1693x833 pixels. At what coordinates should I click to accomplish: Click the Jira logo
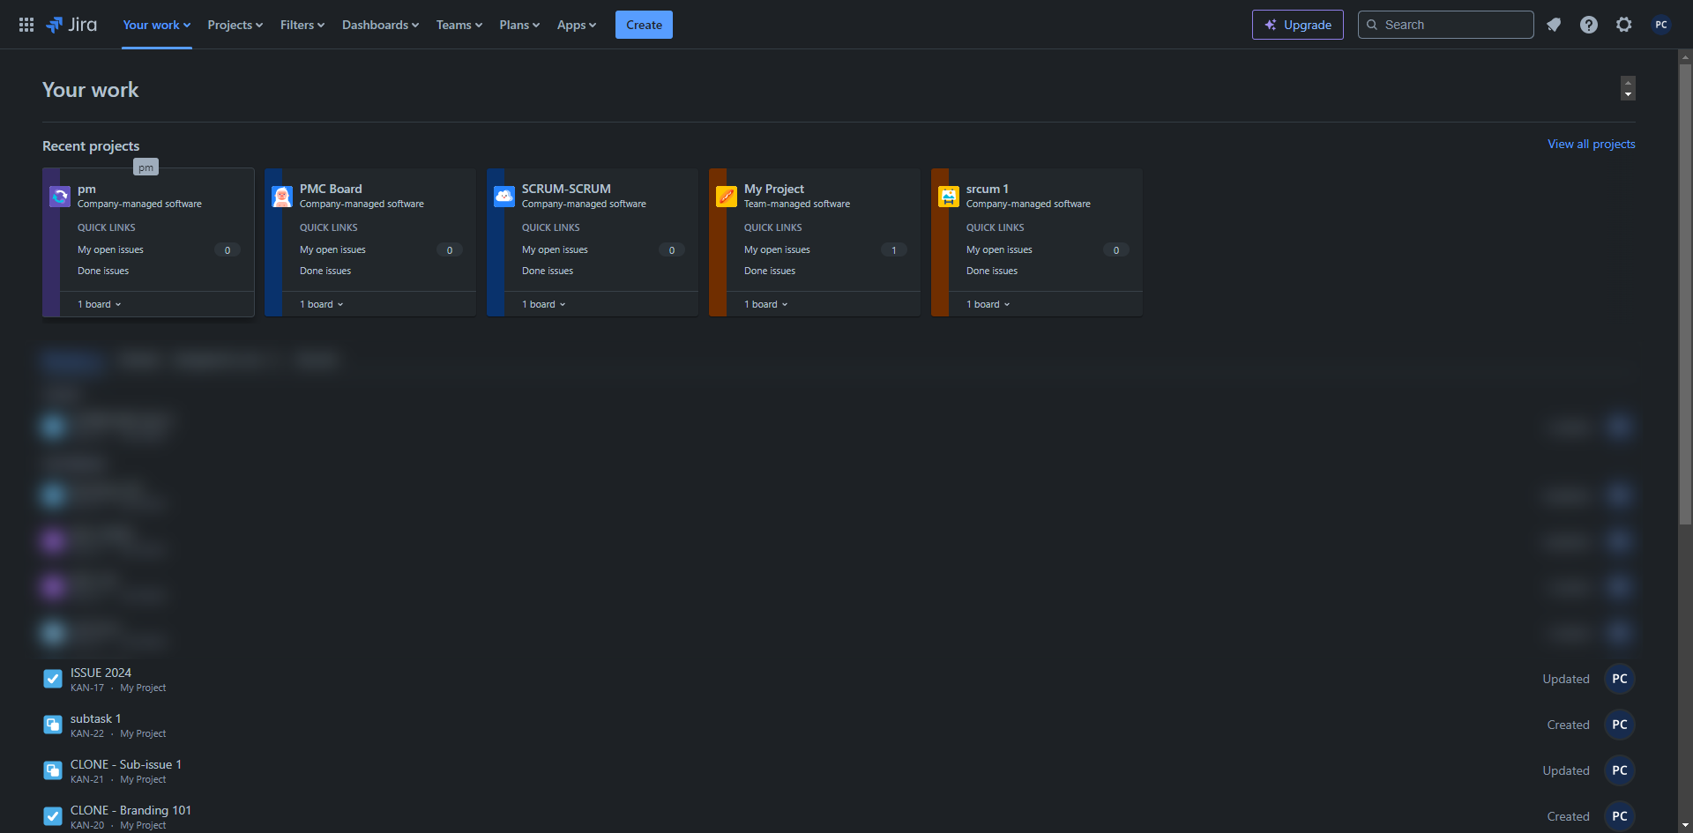pos(71,25)
